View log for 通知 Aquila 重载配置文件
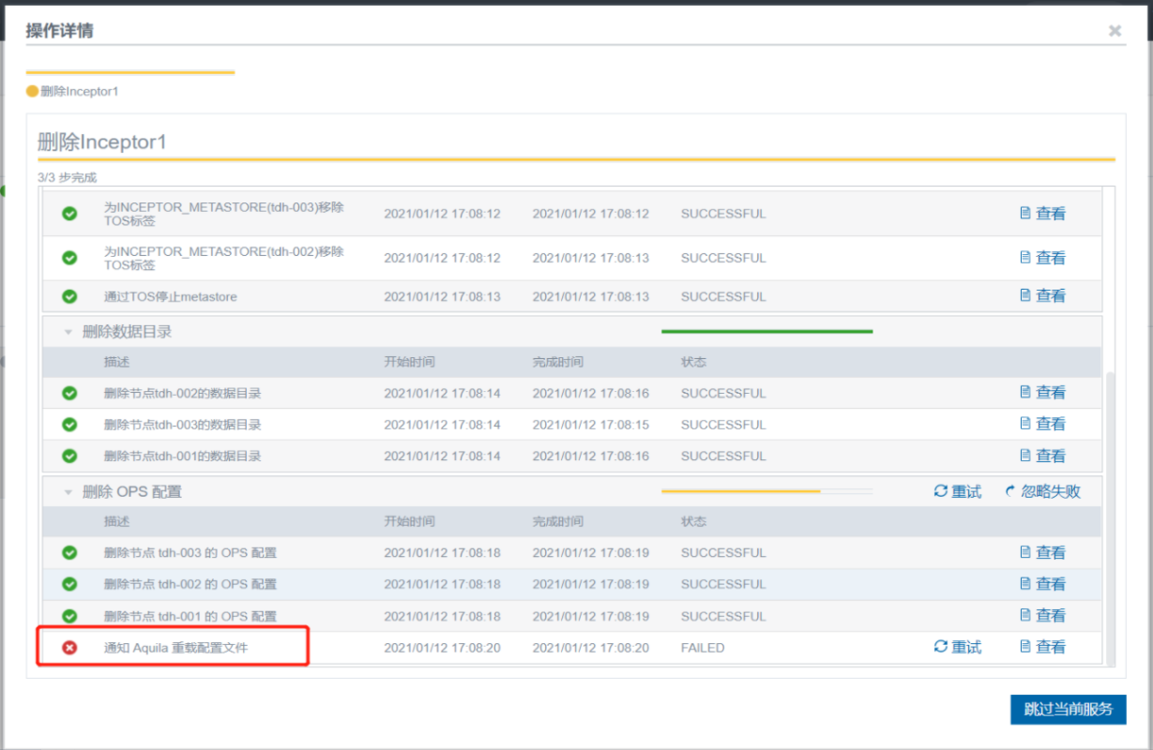Viewport: 1153px width, 750px height. coord(1042,647)
